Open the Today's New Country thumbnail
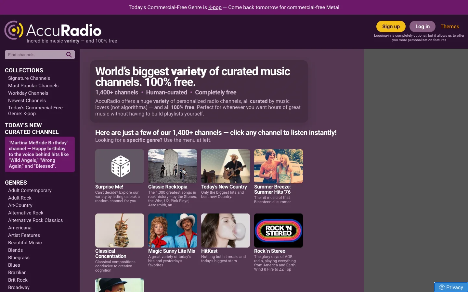468x292 pixels. [226, 166]
